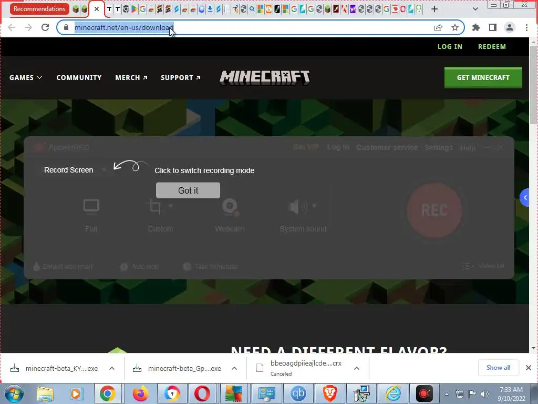Expand options for minecraft-beta_Gp....exe download

(x=234, y=368)
